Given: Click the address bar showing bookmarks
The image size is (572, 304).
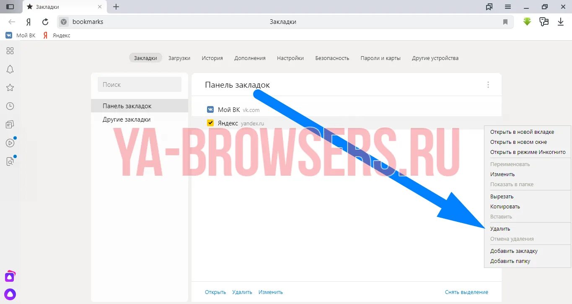Looking at the screenshot, I should [285, 22].
